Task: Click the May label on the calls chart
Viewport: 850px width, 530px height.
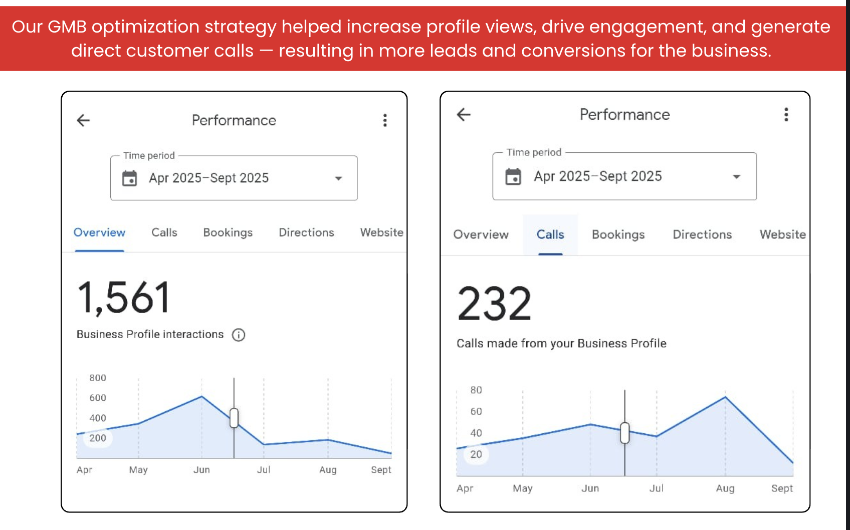Action: pyautogui.click(x=523, y=488)
